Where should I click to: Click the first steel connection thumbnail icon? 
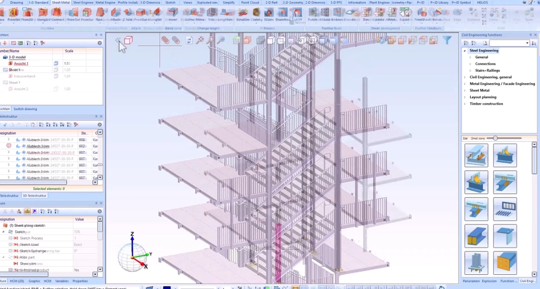click(x=476, y=156)
